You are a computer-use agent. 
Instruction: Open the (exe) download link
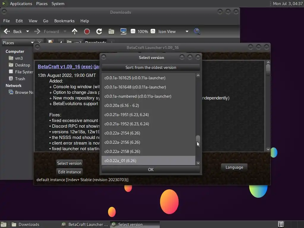pyautogui.click(x=87, y=66)
